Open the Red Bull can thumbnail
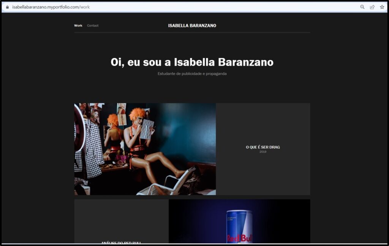This screenshot has height=246, width=389. [x=239, y=221]
